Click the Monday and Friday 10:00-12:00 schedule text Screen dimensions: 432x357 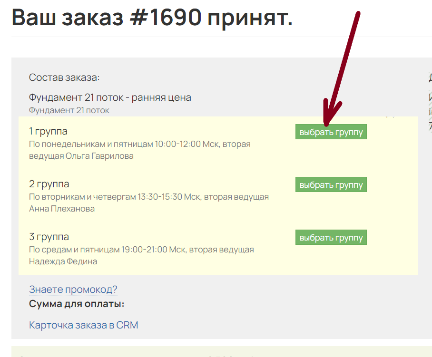pos(139,144)
